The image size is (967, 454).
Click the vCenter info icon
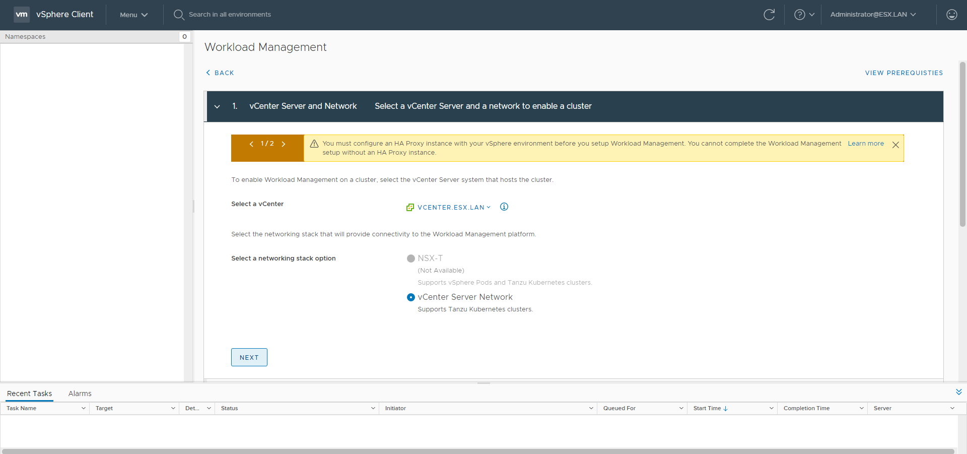point(504,207)
